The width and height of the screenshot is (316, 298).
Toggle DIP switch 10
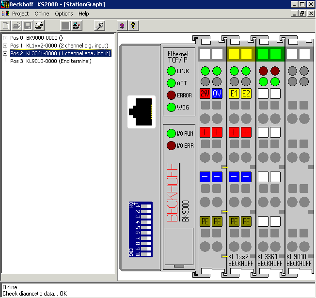point(146,254)
